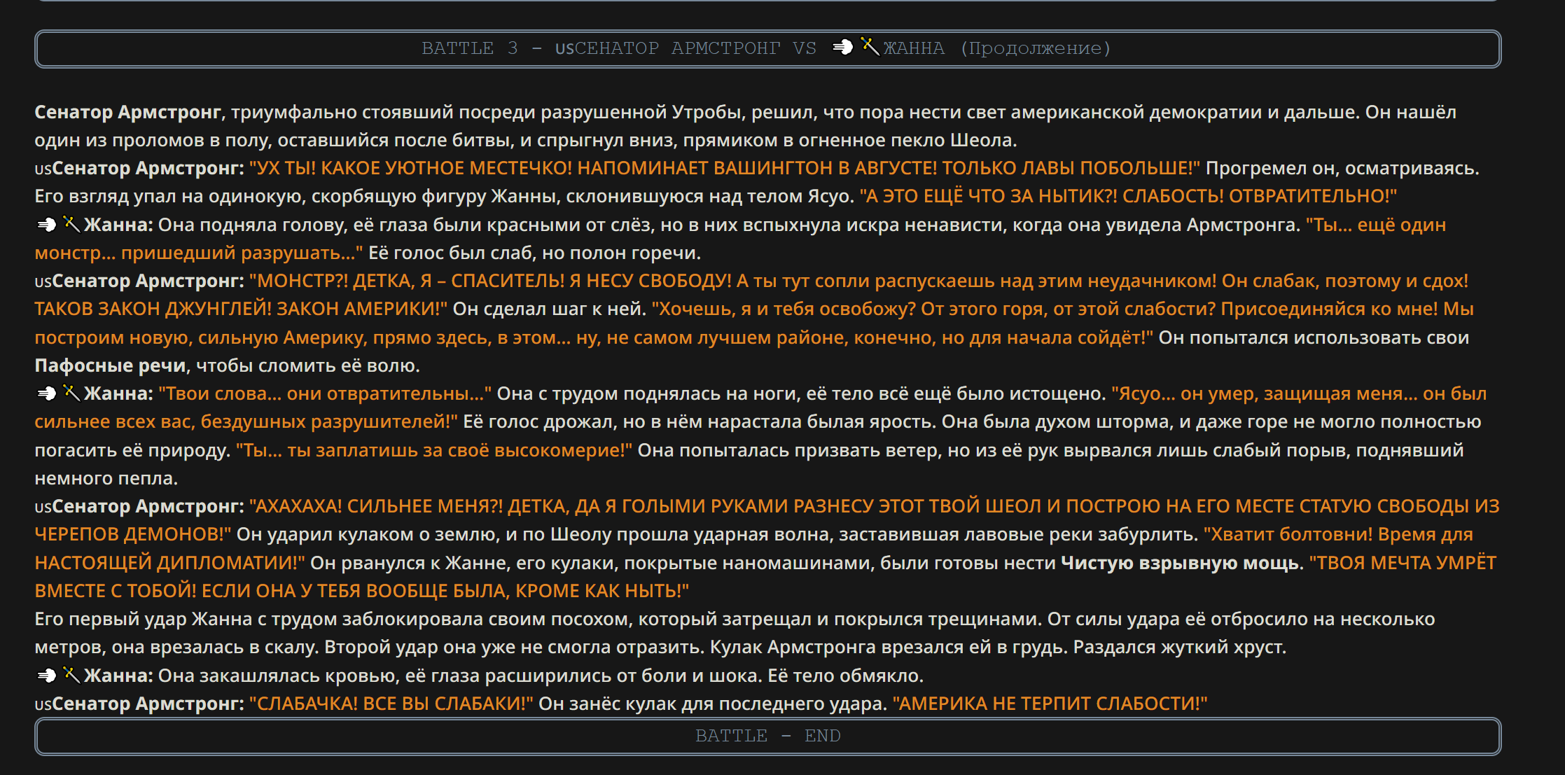The width and height of the screenshot is (1565, 775).
Task: Click the quote 'А ЭТО ЕЩЁ ЧТО ЗА НЫТИК?!'
Action: point(989,196)
